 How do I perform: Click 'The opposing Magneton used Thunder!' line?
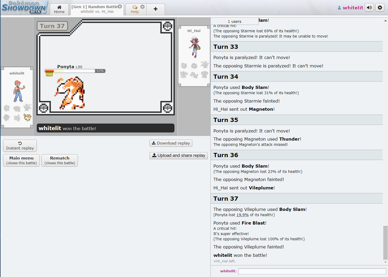[257, 139]
